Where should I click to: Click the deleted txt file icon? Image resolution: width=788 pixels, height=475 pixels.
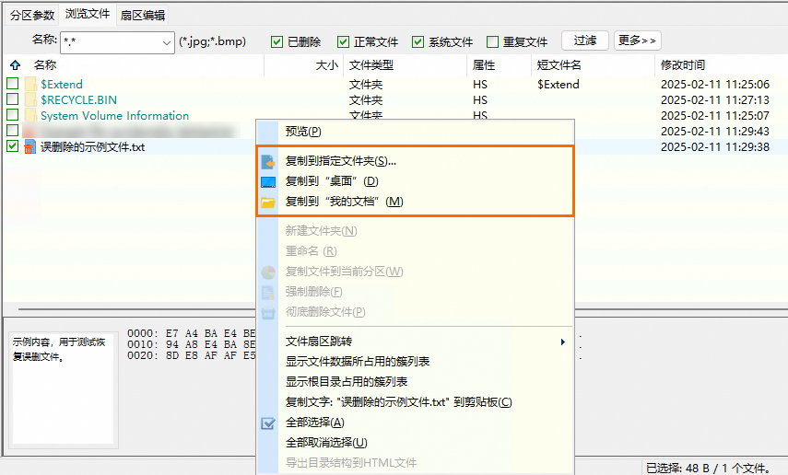pyautogui.click(x=30, y=146)
